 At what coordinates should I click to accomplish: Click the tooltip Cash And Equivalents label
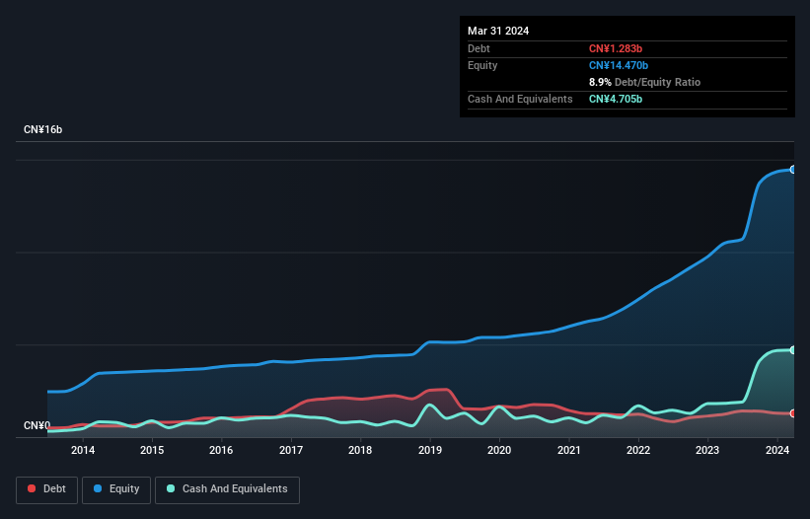(520, 99)
